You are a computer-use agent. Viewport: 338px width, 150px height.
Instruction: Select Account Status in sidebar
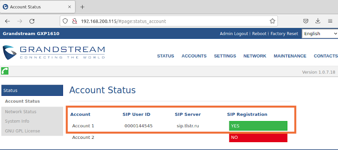[x=22, y=101]
